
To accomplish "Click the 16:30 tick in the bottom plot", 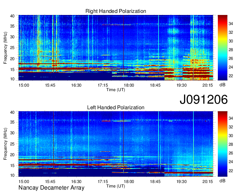I will pyautogui.click(x=76, y=182).
